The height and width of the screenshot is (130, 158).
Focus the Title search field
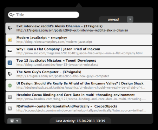pos(44,15)
